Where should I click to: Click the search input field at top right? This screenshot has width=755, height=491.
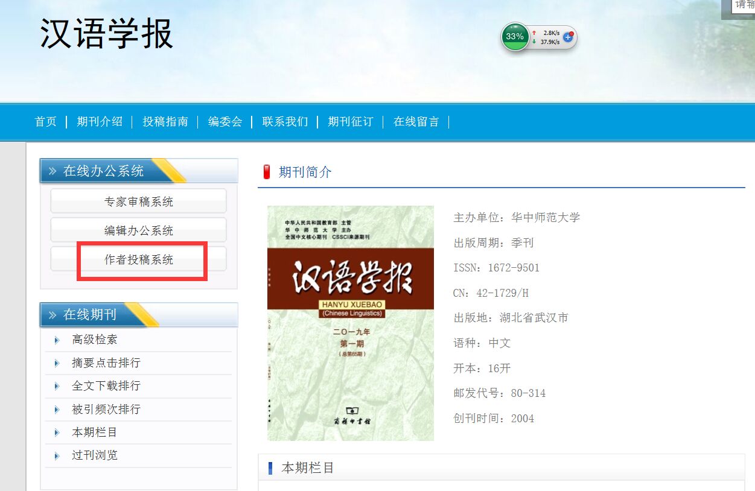[743, 5]
